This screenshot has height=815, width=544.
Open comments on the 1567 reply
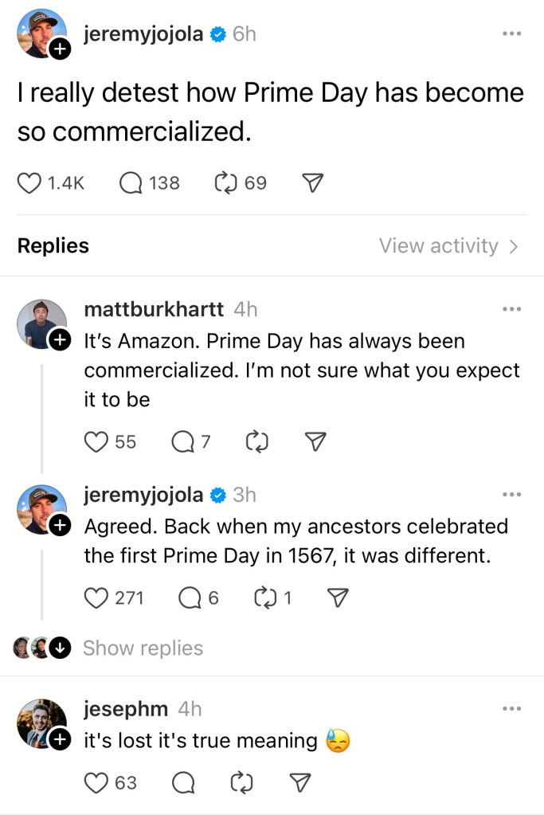(190, 598)
